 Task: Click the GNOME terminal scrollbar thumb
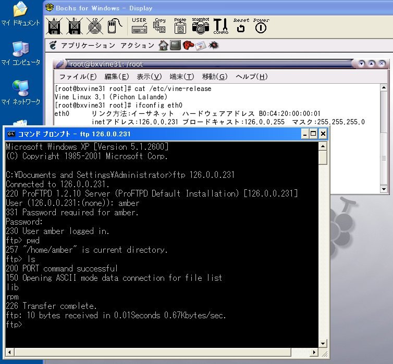click(384, 158)
